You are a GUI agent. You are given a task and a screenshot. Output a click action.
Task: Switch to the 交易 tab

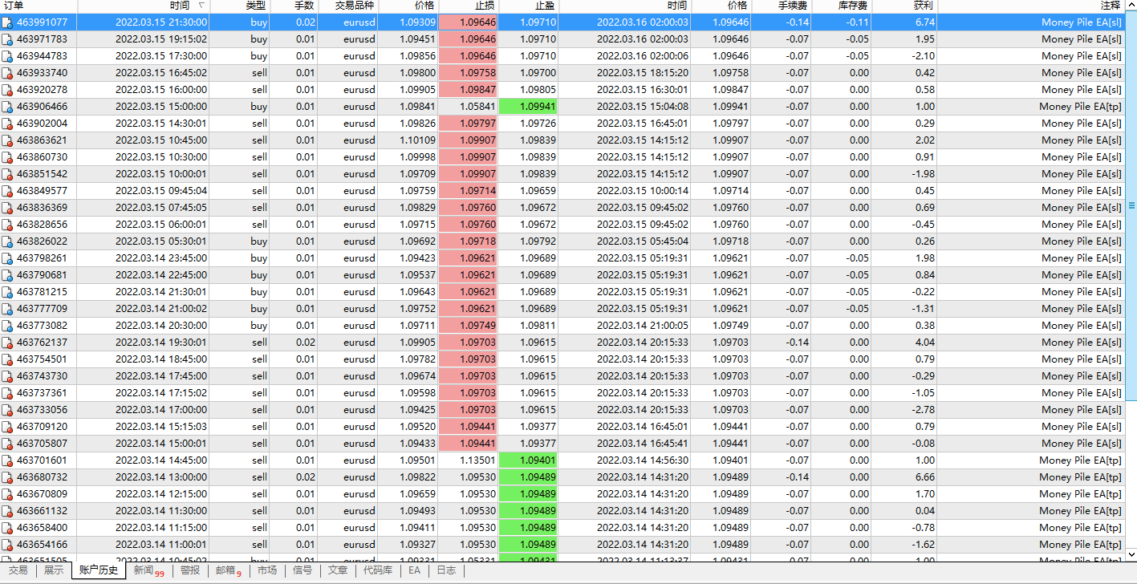point(18,570)
